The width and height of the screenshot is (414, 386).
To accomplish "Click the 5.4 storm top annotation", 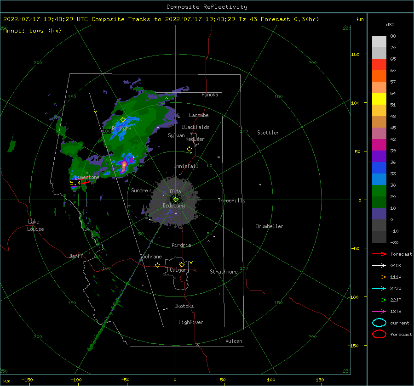I will coord(75,183).
